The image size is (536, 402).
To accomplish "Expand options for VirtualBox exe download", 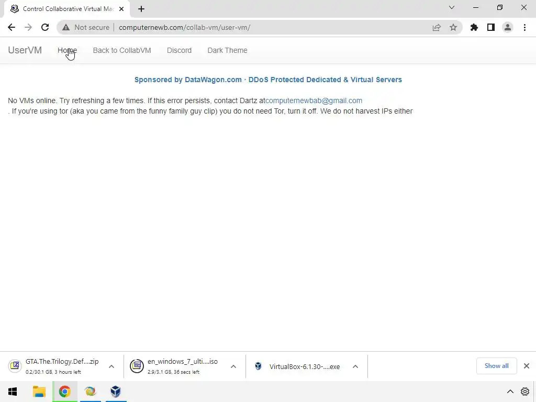I will coord(355,366).
